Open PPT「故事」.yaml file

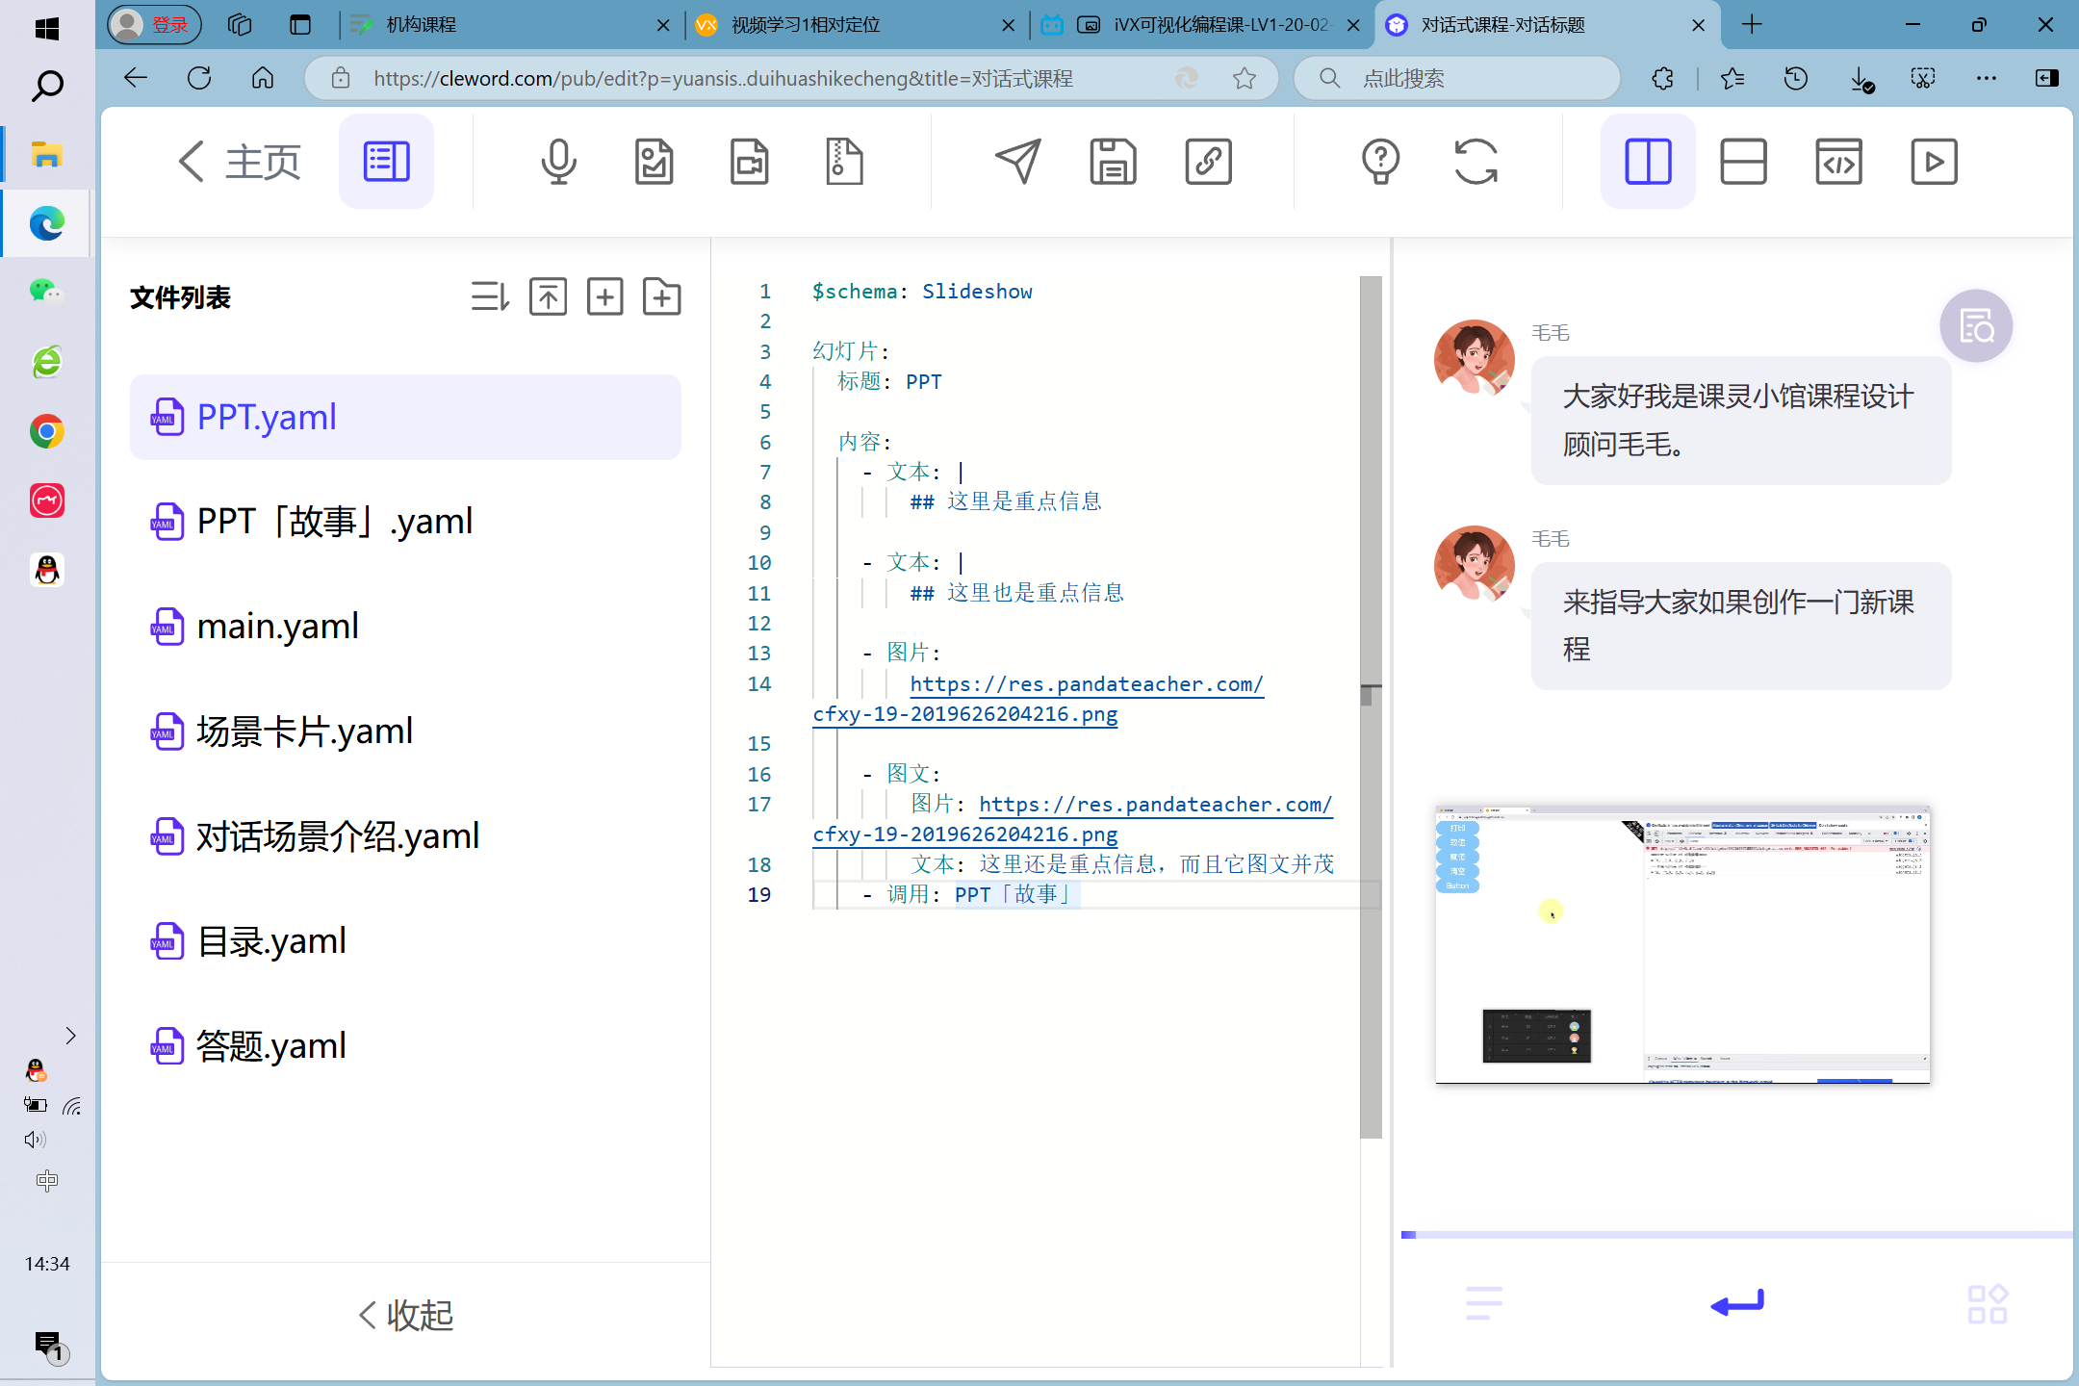click(x=405, y=522)
